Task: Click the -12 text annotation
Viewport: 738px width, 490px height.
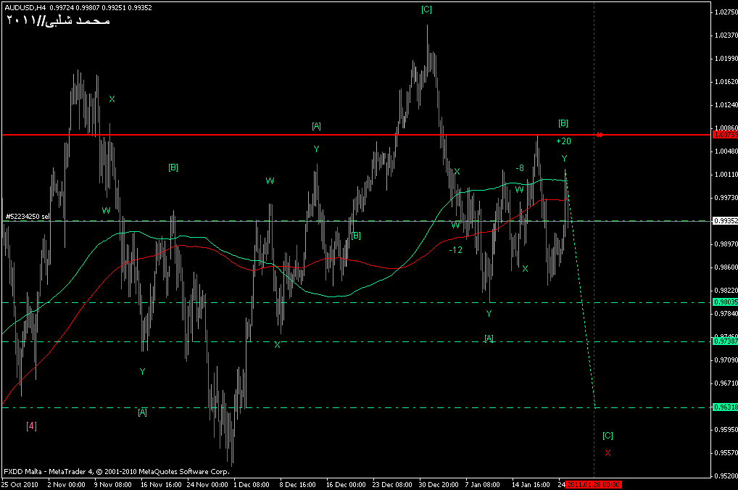Action: point(455,249)
